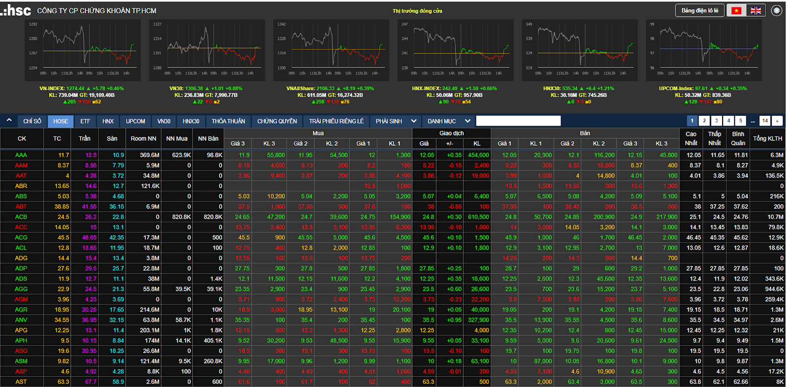The height and width of the screenshot is (387, 786).
Task: Open the Bảng điện lô lẻ board
Action: click(x=700, y=10)
